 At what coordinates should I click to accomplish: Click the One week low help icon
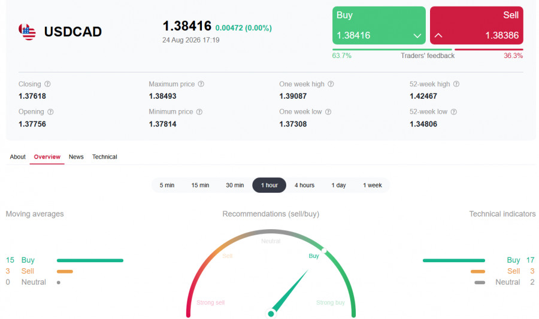pos(328,111)
